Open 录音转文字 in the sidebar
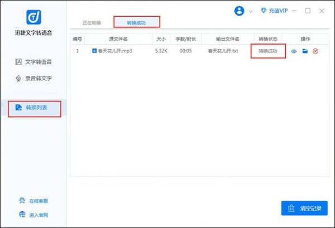The width and height of the screenshot is (335, 228). (33, 78)
